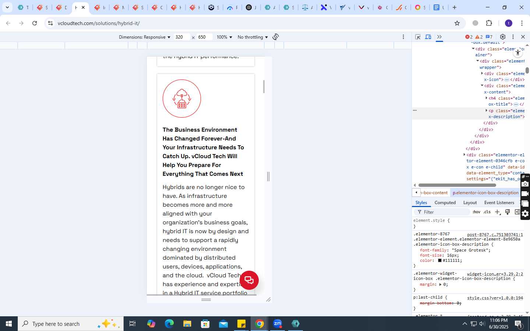Open device toolbar more options menu
The image size is (530, 331).
tap(403, 37)
